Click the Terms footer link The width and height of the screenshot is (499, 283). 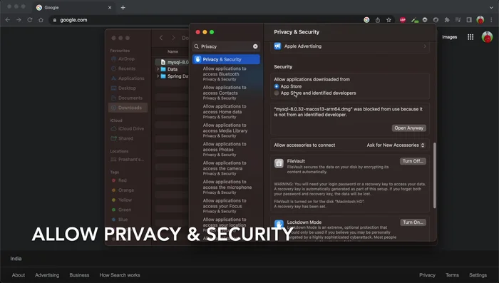tap(452, 275)
